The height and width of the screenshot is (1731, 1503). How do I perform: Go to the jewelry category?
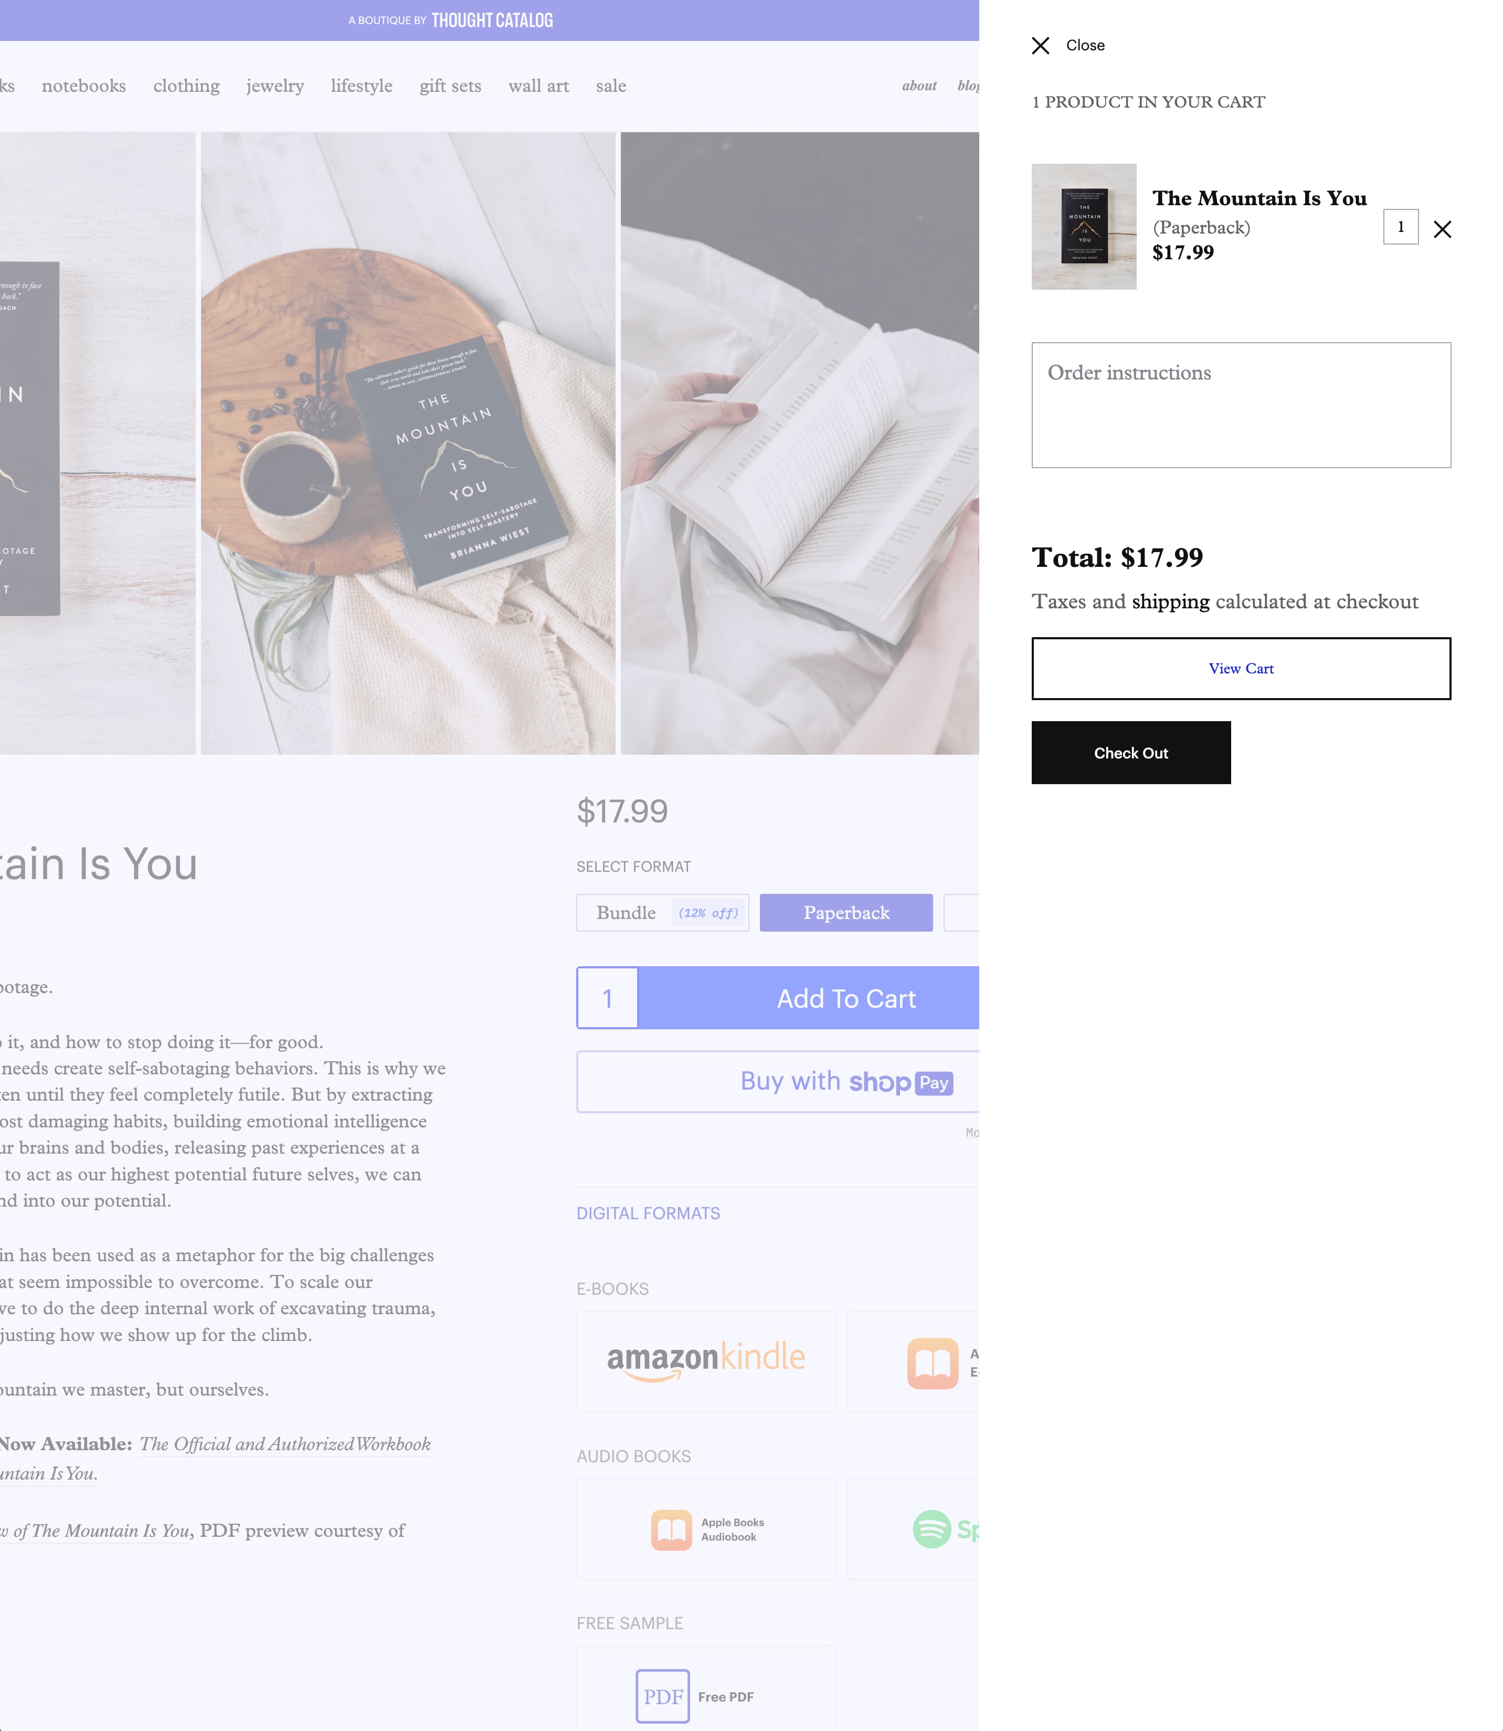[275, 87]
